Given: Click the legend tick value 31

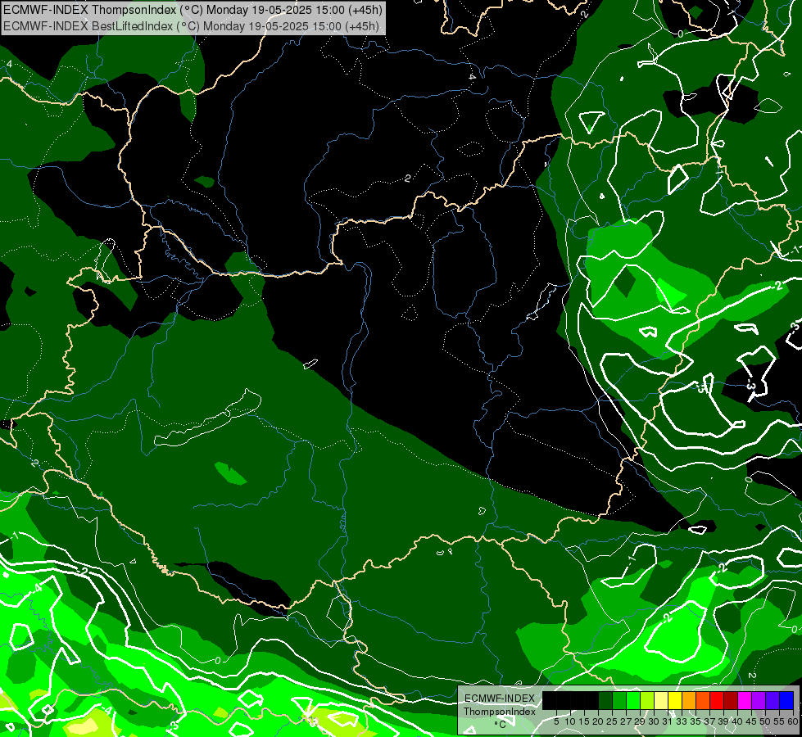Looking at the screenshot, I should 668,721.
